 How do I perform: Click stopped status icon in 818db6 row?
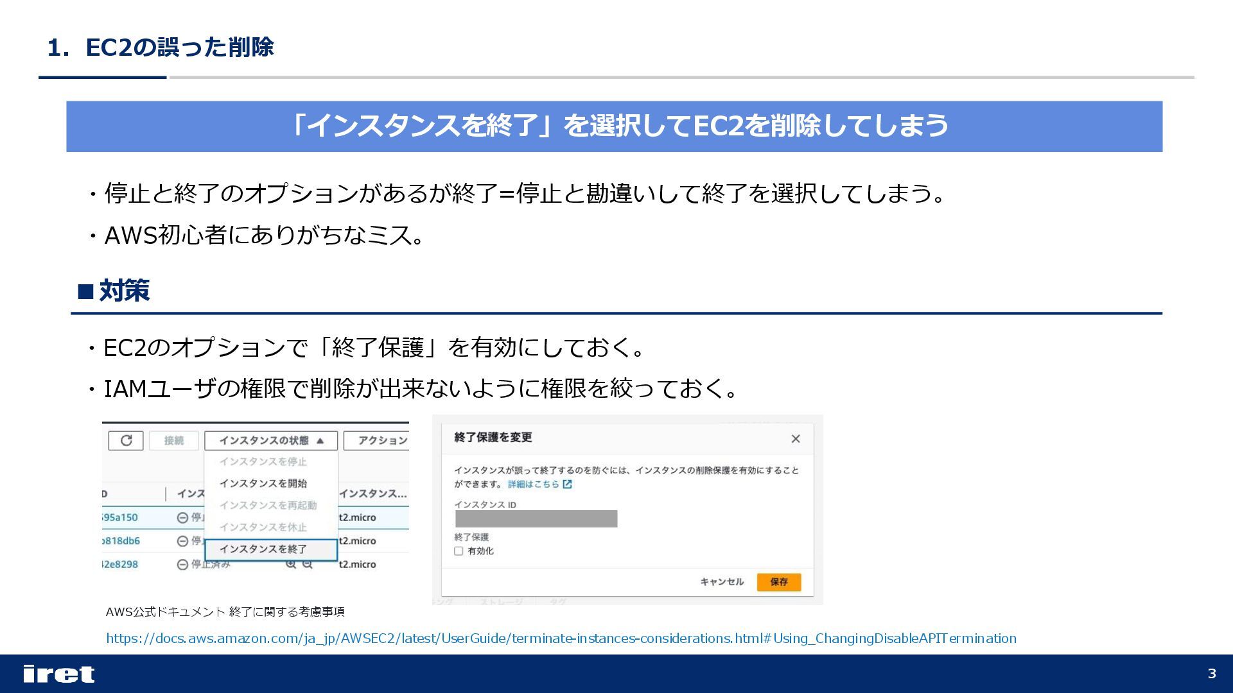pyautogui.click(x=182, y=541)
